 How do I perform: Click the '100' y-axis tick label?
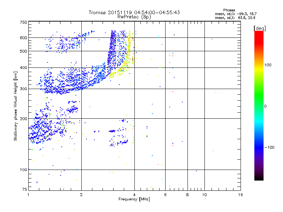[23, 170]
